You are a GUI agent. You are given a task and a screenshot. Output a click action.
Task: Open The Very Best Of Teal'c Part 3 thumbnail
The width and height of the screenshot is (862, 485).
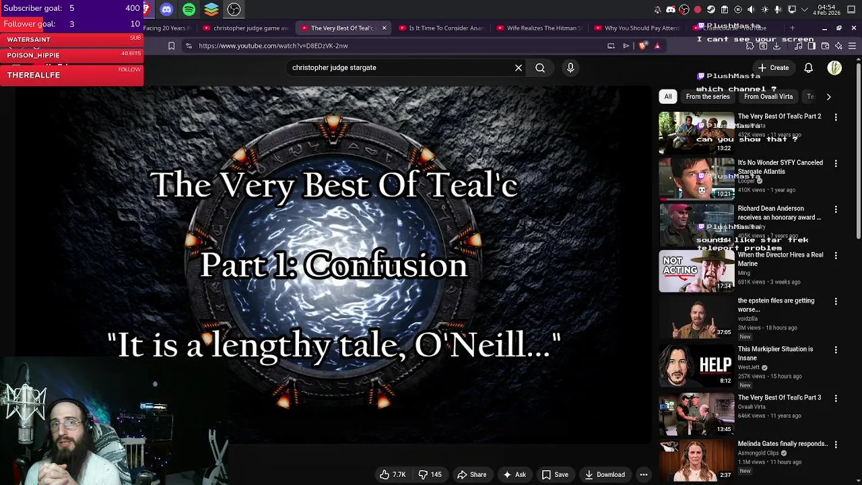pos(696,414)
